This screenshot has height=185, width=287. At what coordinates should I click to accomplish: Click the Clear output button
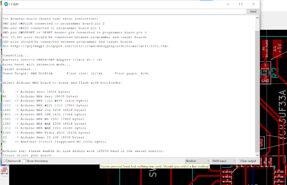[248, 161]
